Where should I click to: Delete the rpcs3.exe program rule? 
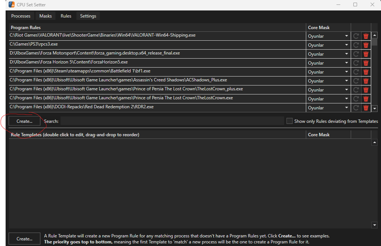[366, 45]
